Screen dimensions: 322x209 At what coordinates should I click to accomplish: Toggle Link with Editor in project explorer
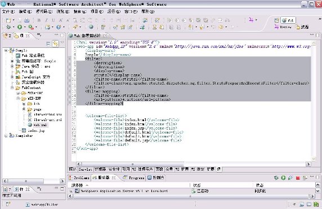pos(55,43)
